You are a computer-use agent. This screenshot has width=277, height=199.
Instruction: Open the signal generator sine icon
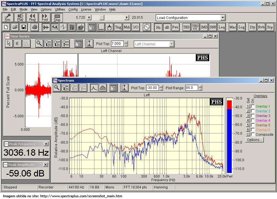(x=147, y=27)
